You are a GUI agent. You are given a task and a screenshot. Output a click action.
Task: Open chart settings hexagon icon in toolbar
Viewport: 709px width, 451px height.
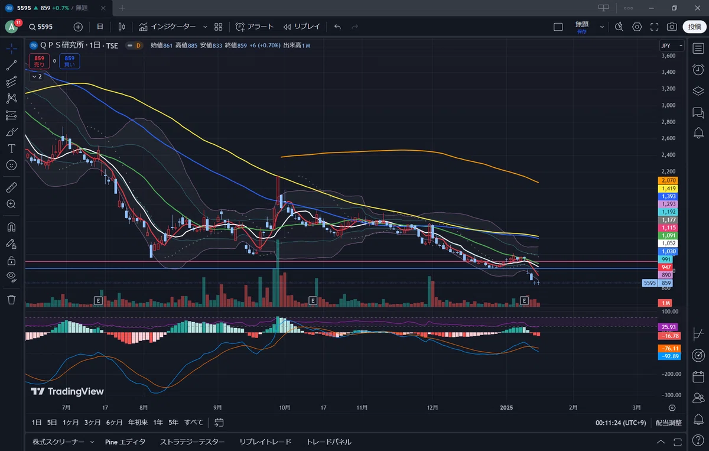tap(637, 27)
